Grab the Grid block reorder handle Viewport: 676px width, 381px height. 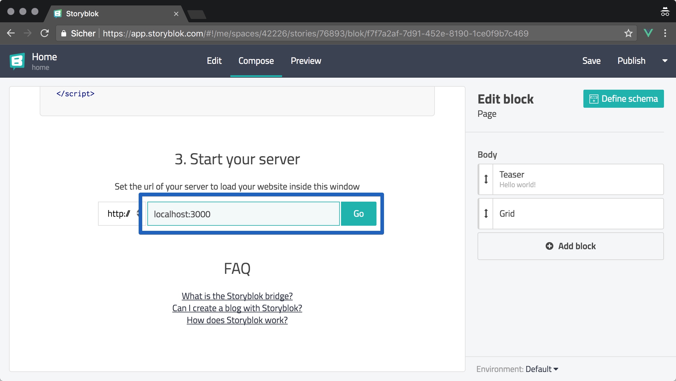[486, 214]
